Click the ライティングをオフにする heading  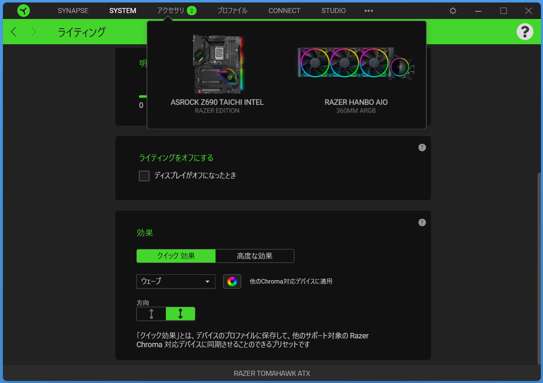(x=176, y=158)
